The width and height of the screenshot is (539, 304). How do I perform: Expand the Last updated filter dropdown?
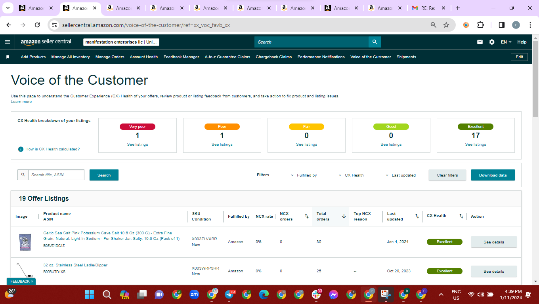point(401,175)
